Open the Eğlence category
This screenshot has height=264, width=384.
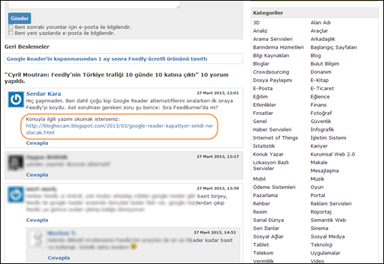tap(320, 97)
